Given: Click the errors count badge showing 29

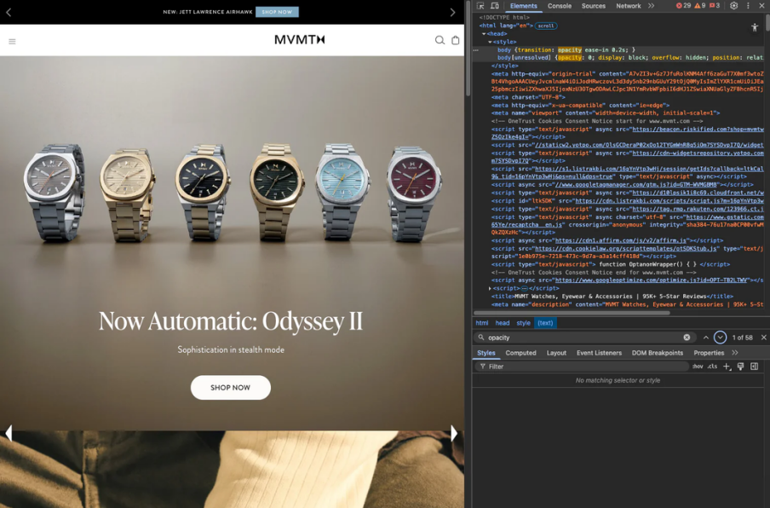Looking at the screenshot, I should point(683,6).
